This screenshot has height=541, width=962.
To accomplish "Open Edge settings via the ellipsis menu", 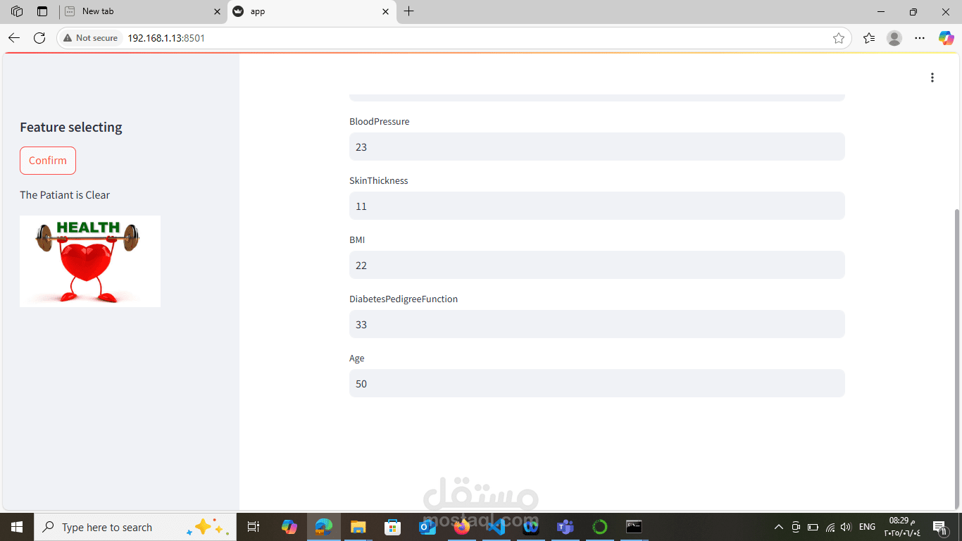I will pyautogui.click(x=920, y=38).
